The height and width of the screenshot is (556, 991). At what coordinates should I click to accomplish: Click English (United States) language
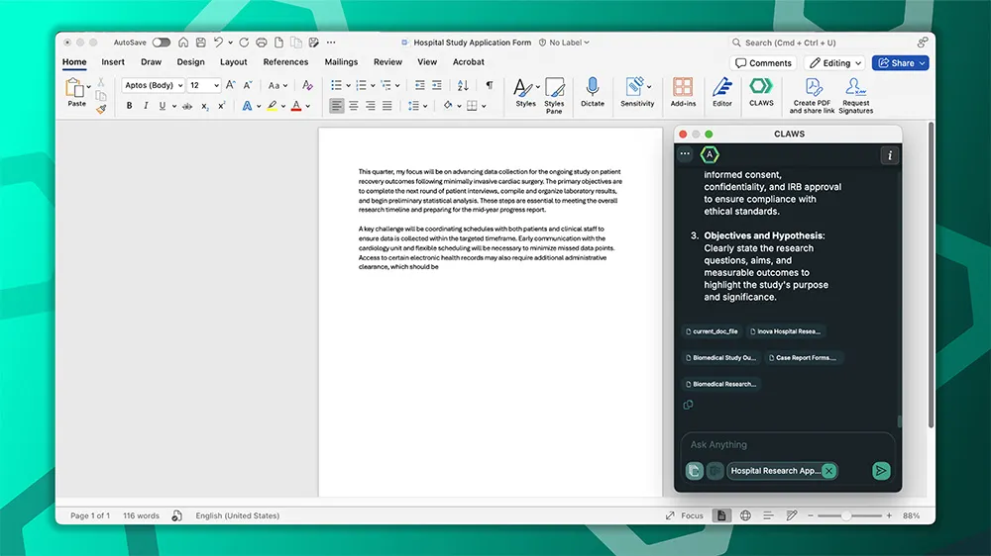[237, 515]
